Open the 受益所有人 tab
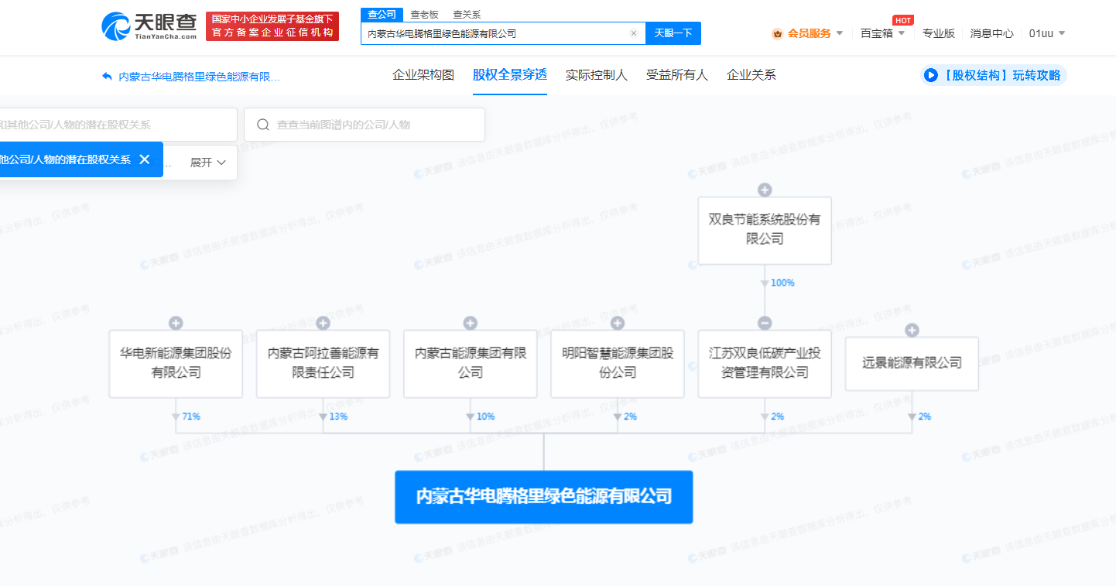 677,75
